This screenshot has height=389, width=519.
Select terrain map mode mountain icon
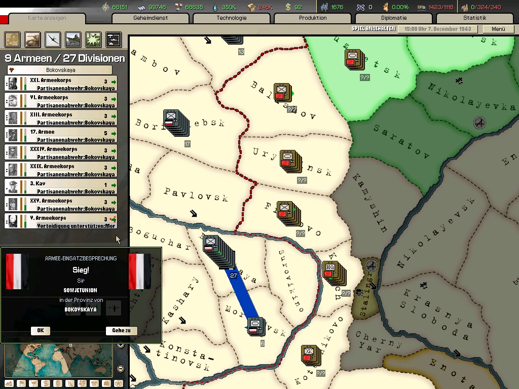click(9, 384)
